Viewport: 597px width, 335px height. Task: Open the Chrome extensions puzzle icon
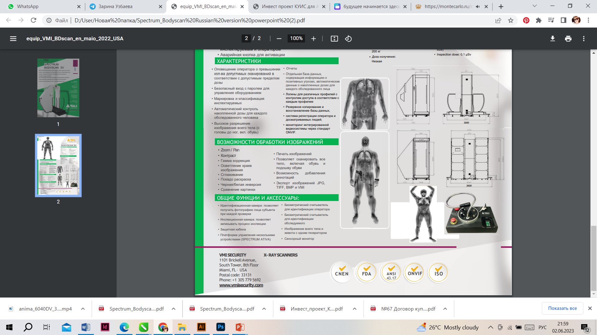pyautogui.click(x=539, y=20)
